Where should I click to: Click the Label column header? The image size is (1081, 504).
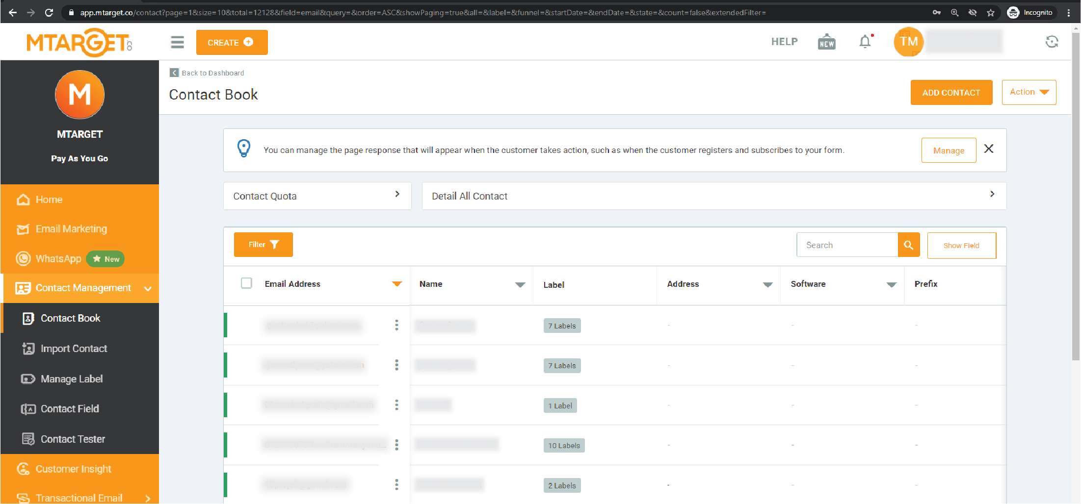click(554, 285)
